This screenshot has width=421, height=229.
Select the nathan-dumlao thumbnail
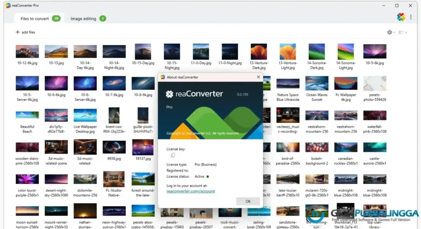pyautogui.click(x=85, y=211)
